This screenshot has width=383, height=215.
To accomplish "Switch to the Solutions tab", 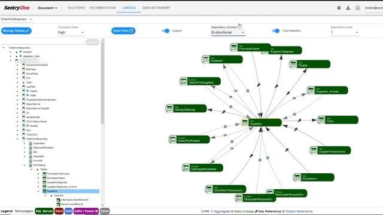I will point(76,8).
